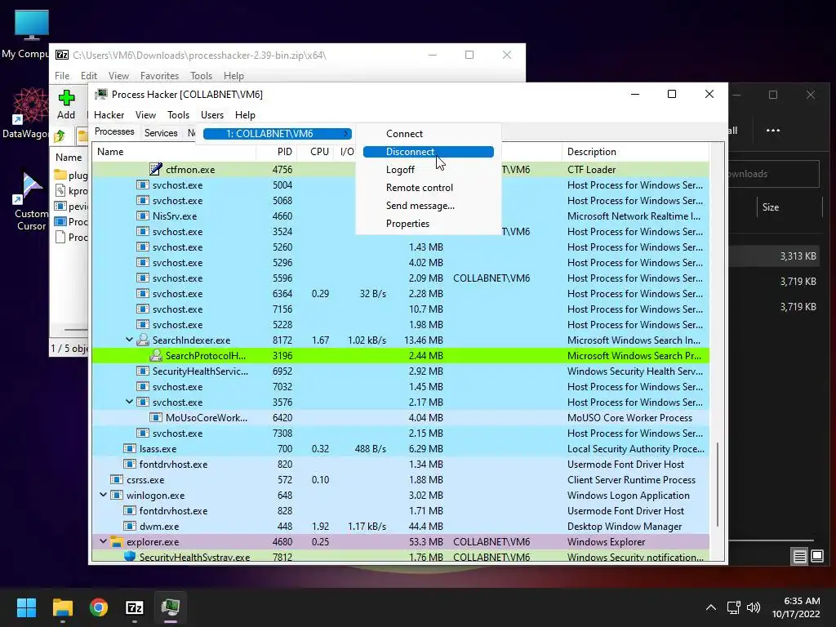Screen dimensions: 836x627
Task: Choose Send message... from the submenu
Action: (428, 206)
